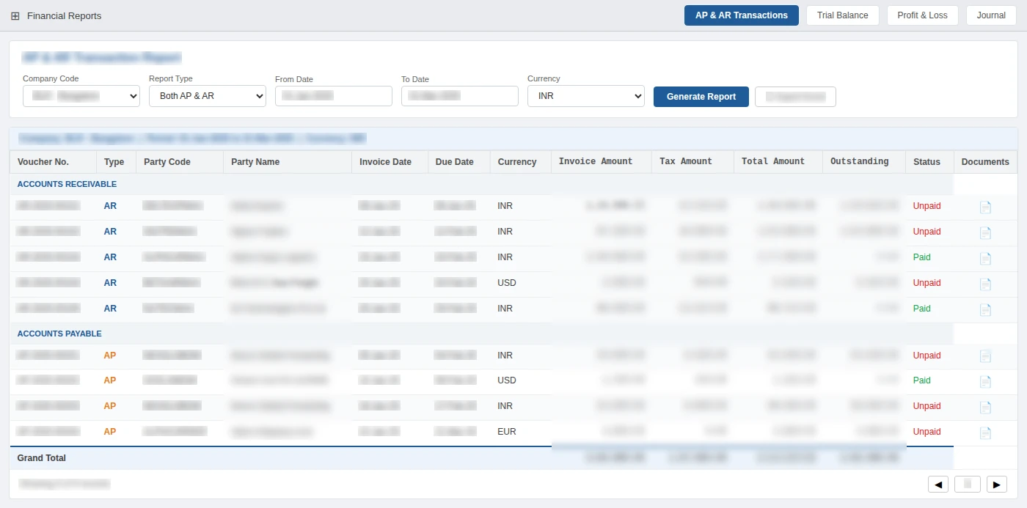This screenshot has width=1027, height=508.
Task: Open document icon for second Accounts Receivable row
Action: [x=985, y=233]
